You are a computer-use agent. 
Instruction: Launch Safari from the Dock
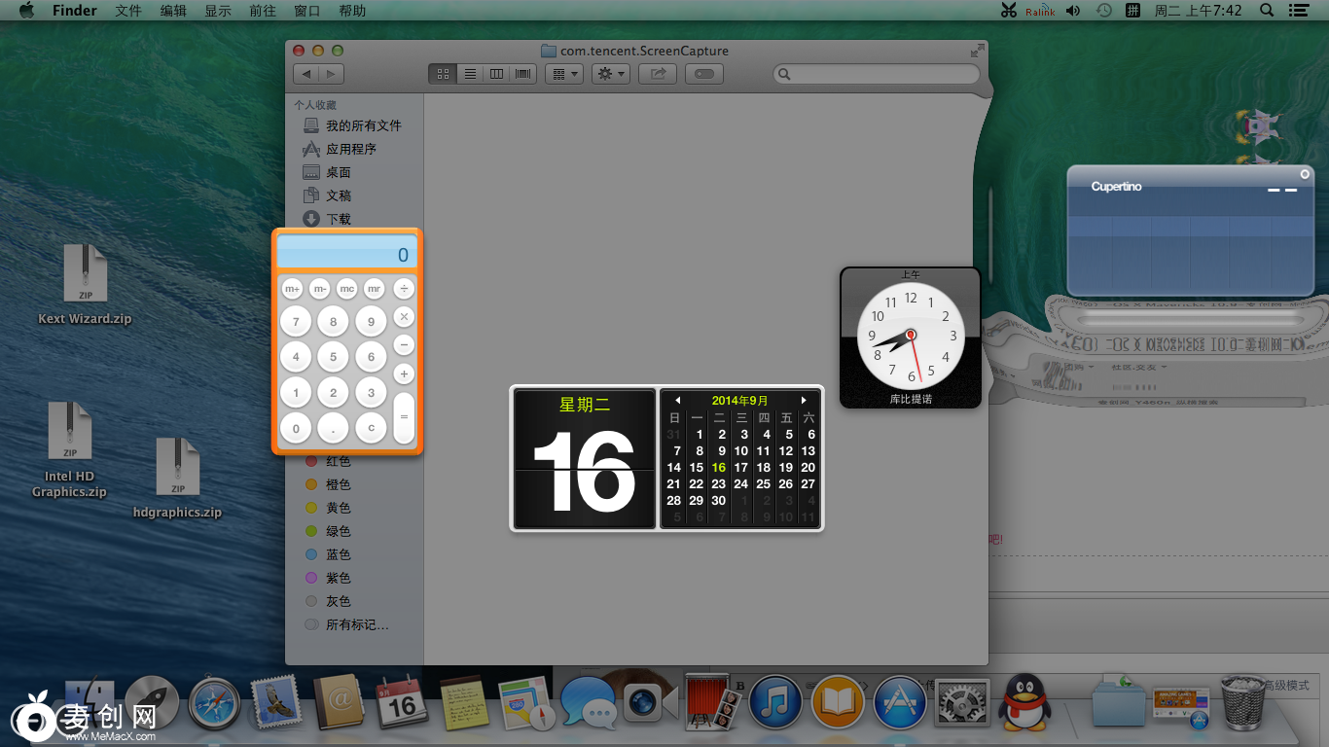pos(214,702)
